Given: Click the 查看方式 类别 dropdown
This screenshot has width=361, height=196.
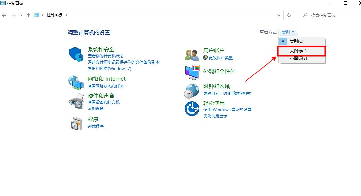Looking at the screenshot, I should tap(288, 32).
